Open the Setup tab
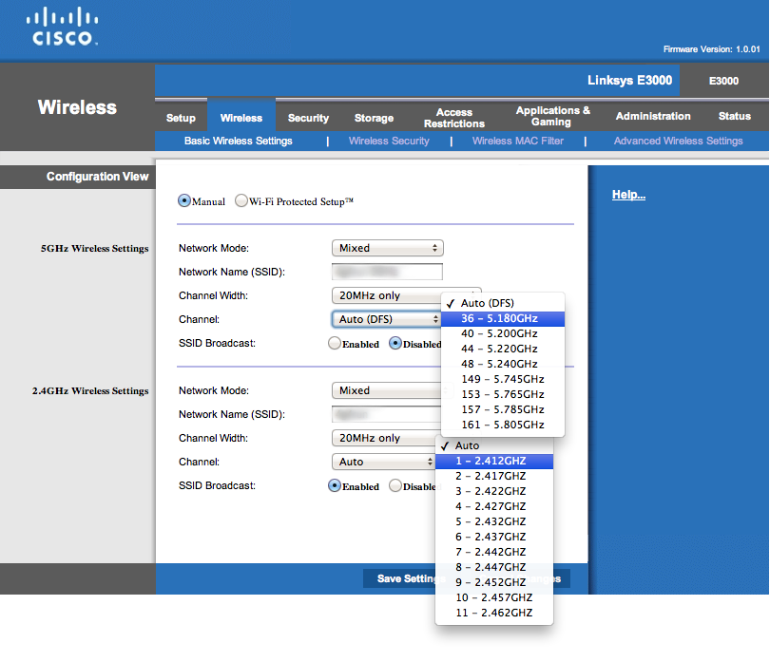 pyautogui.click(x=181, y=118)
